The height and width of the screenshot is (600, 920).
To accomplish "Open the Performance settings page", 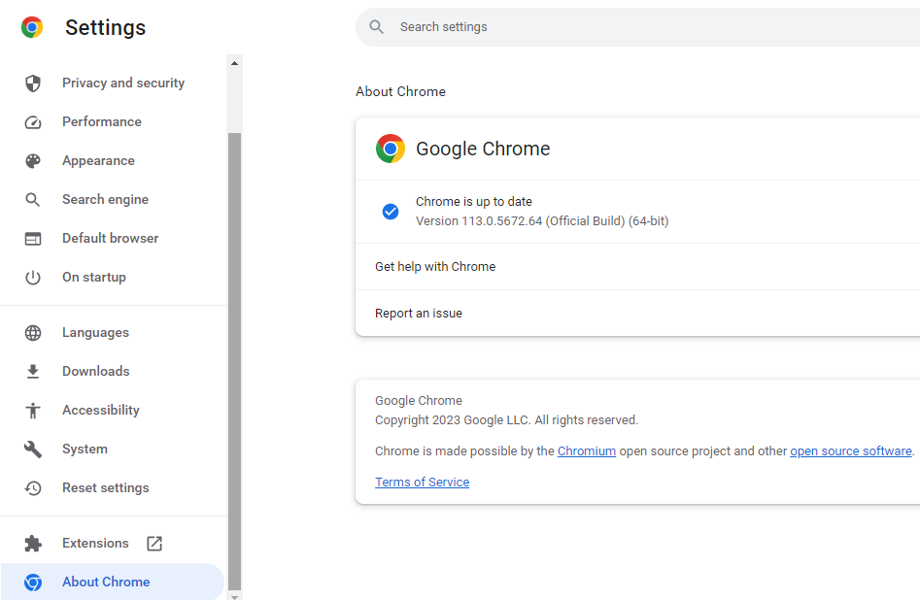I will click(x=113, y=122).
